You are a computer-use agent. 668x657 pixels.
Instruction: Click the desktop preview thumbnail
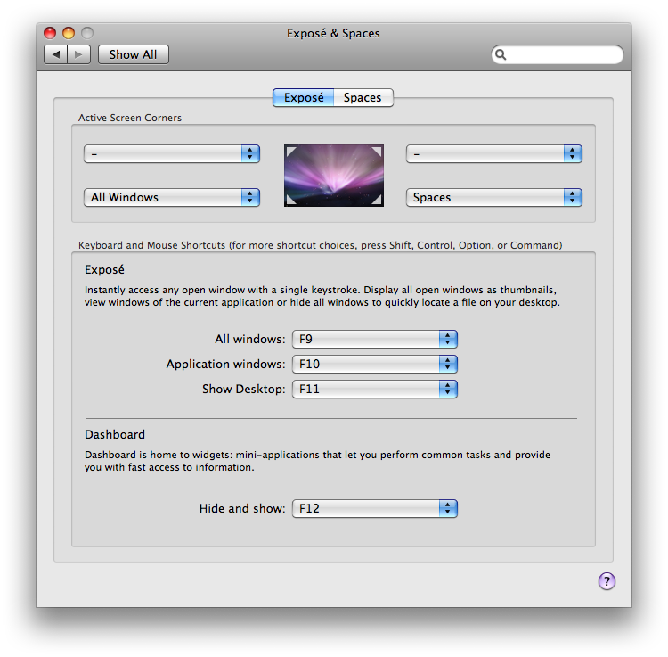(x=334, y=176)
